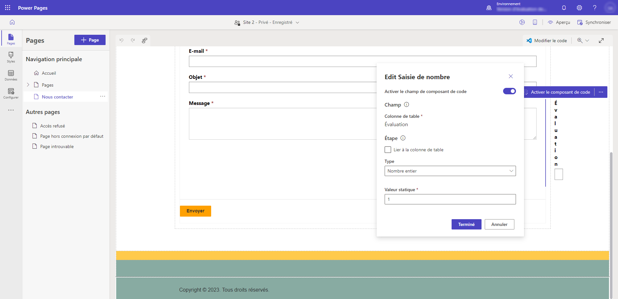Click the Annuler button
The height and width of the screenshot is (299, 618).
pos(499,224)
